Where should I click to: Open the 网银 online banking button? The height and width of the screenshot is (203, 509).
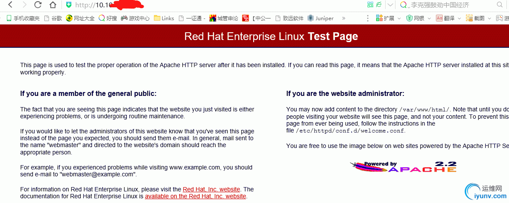(x=415, y=18)
